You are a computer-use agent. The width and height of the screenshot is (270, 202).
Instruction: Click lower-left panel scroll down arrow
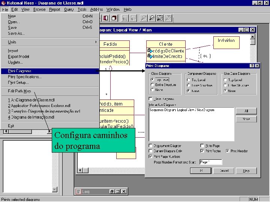click(x=55, y=189)
